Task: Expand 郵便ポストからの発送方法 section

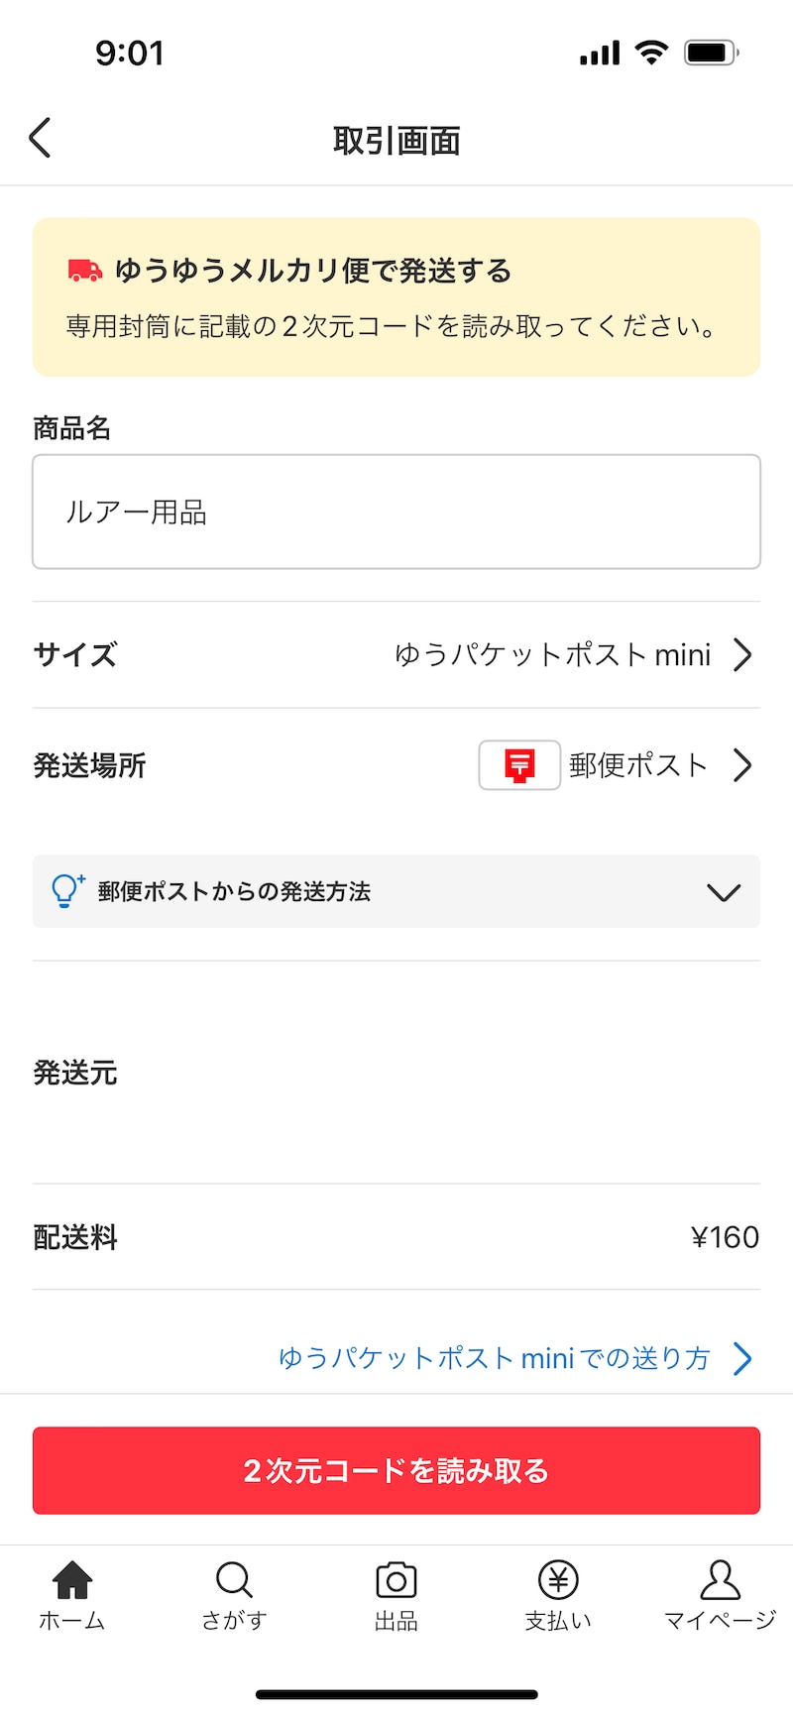Action: click(724, 892)
